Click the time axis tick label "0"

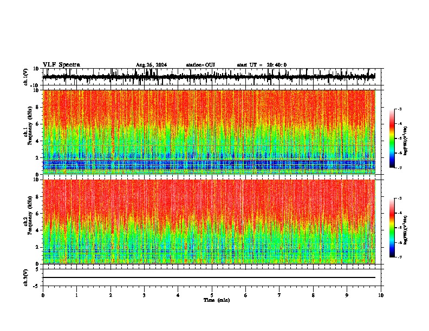tap(43, 295)
